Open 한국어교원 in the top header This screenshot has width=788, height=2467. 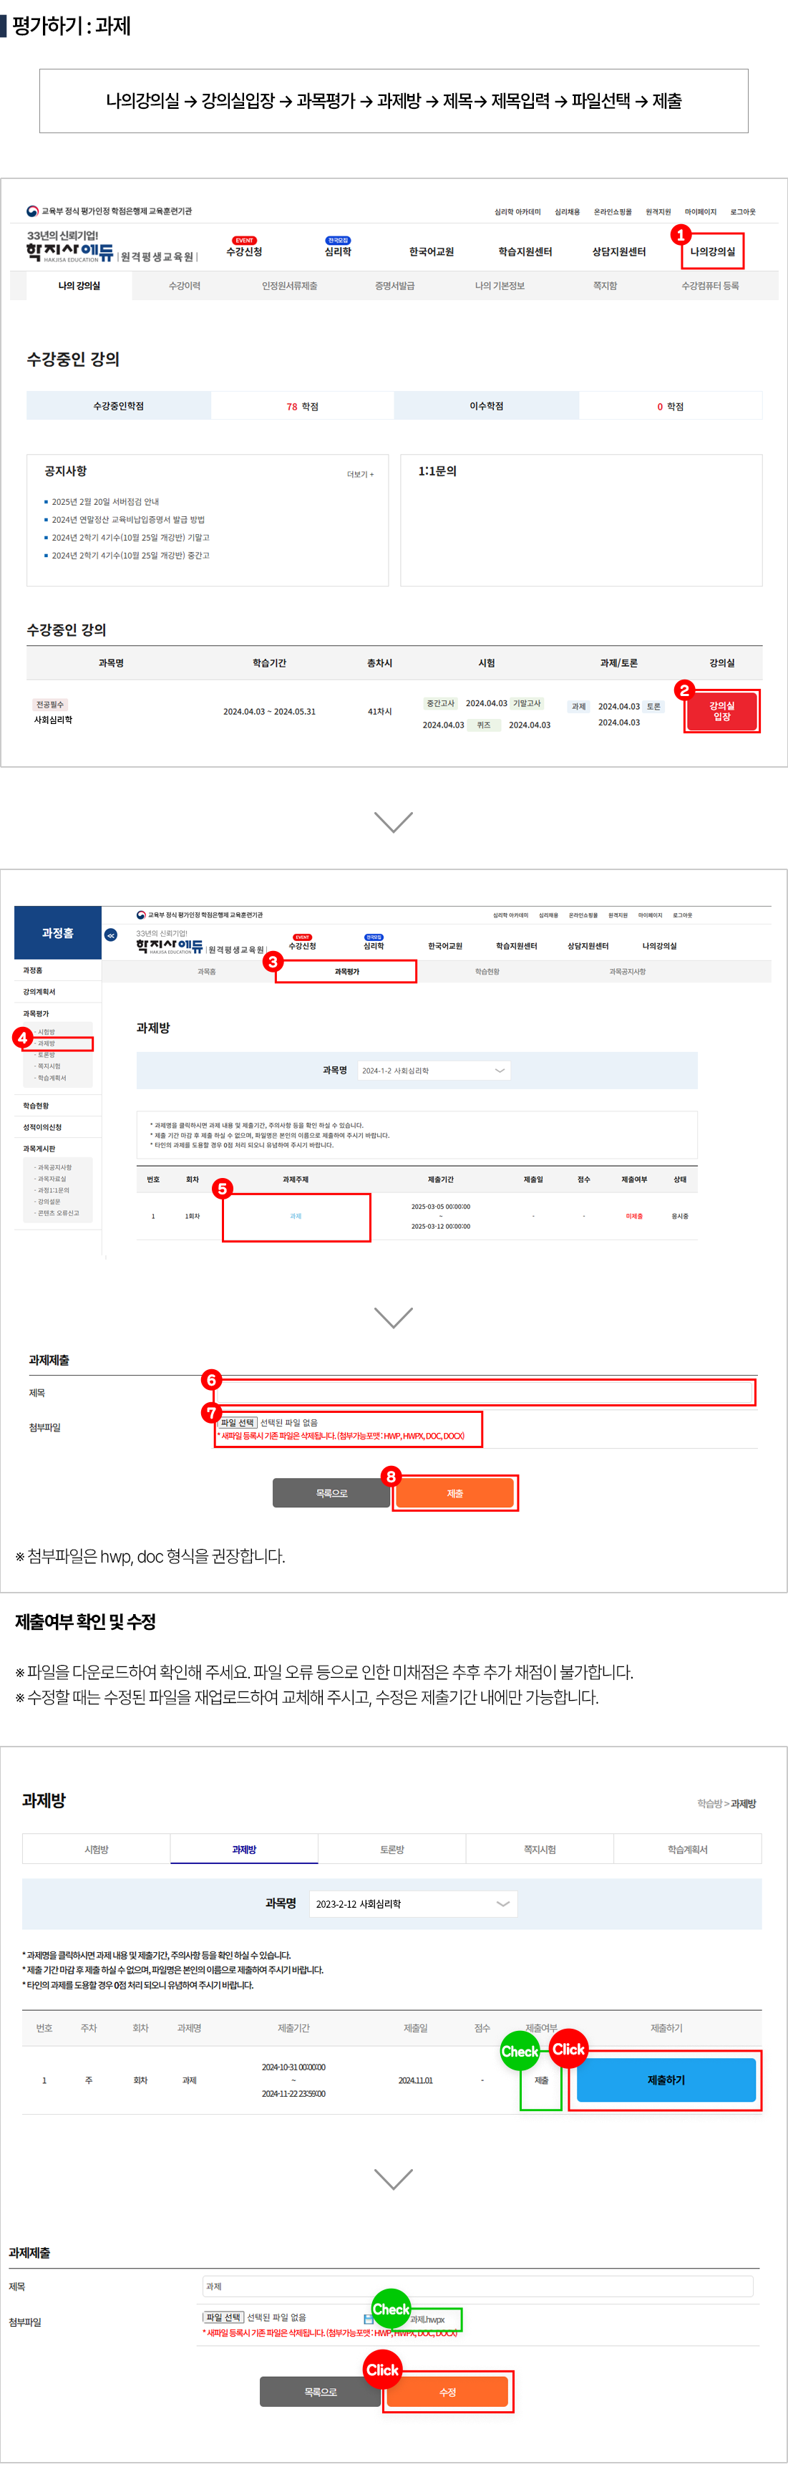pyautogui.click(x=431, y=252)
